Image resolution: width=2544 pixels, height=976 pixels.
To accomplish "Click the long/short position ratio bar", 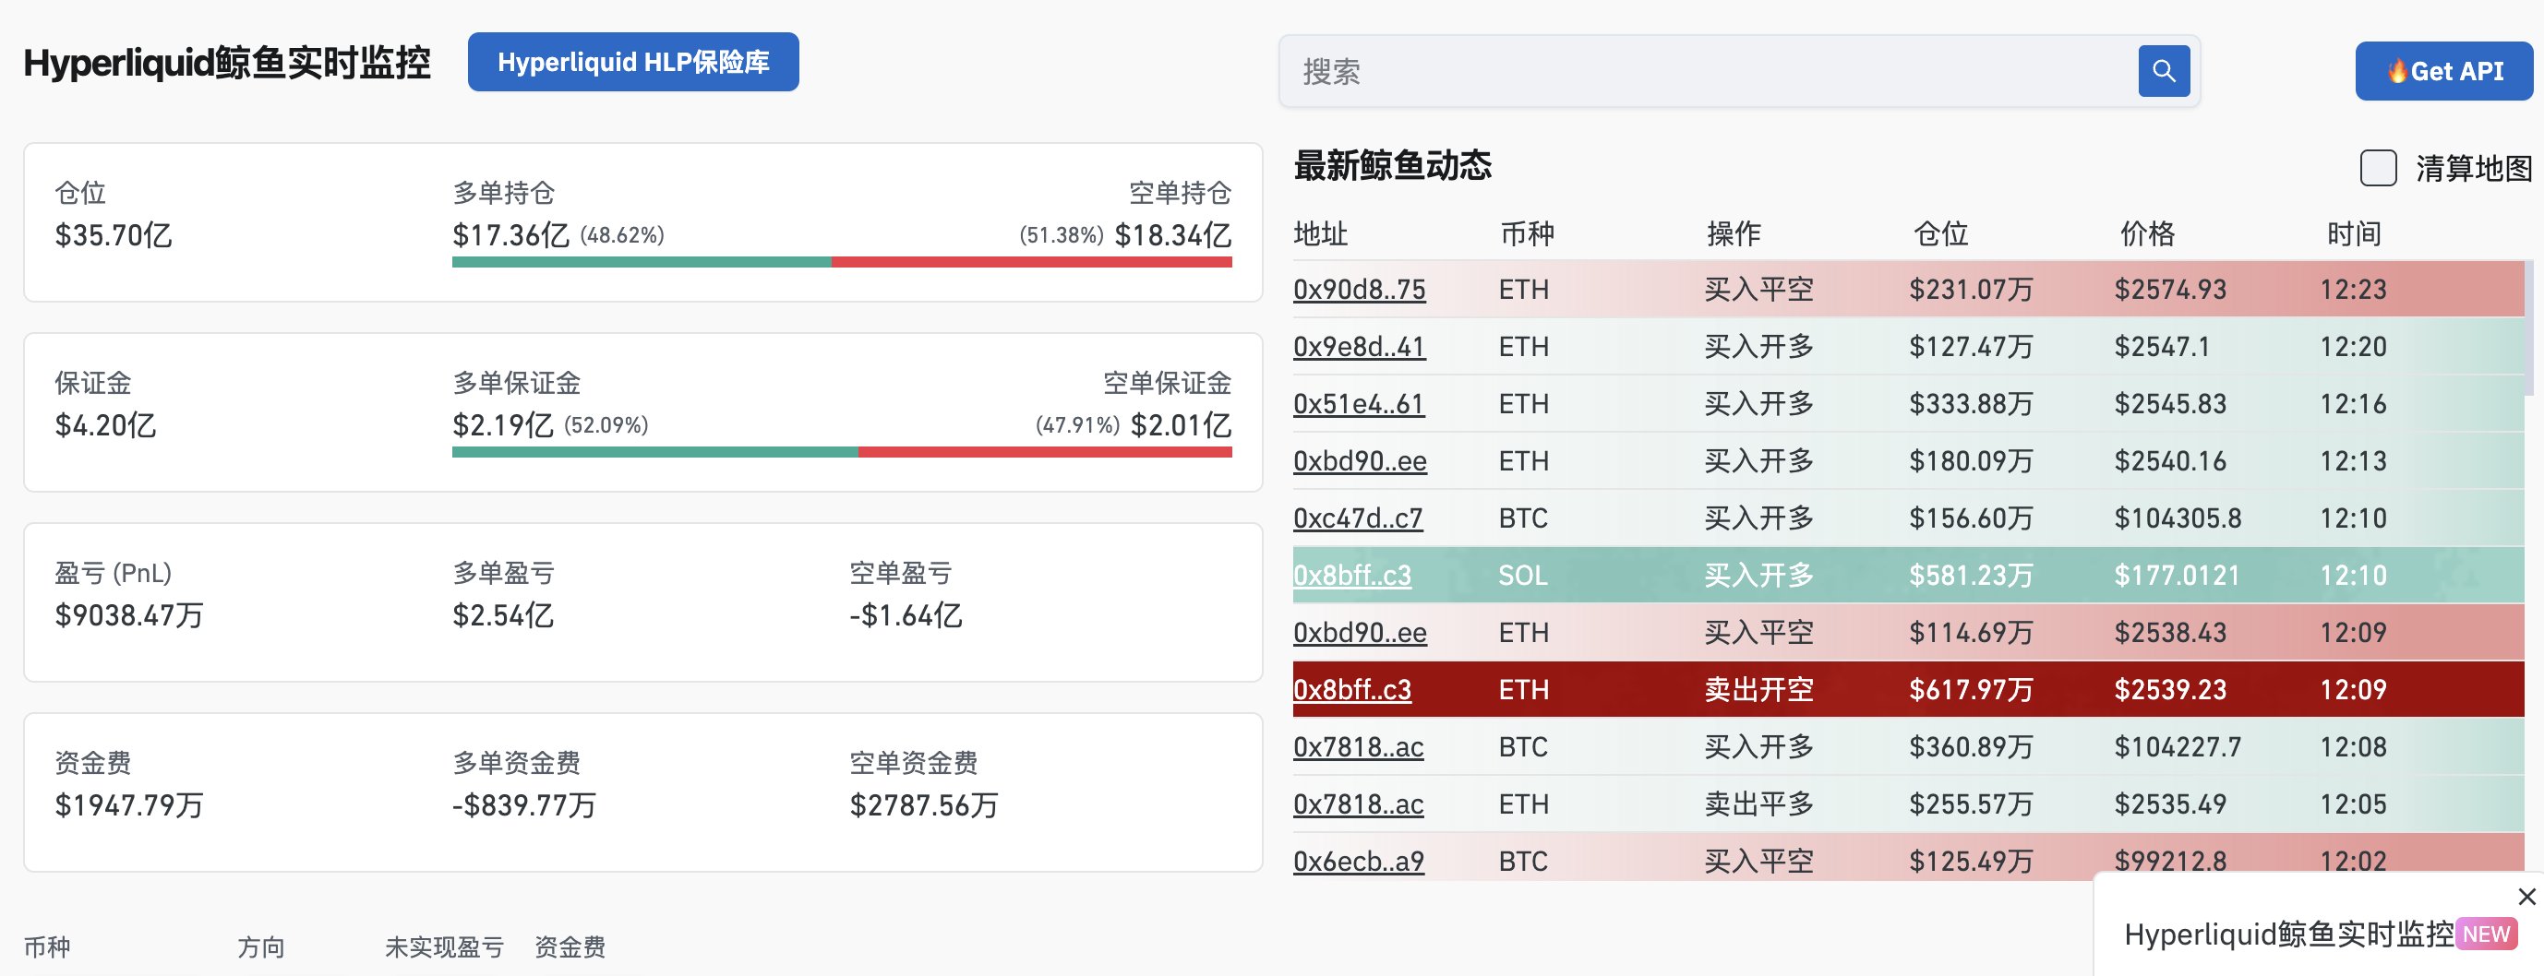I will 842,263.
